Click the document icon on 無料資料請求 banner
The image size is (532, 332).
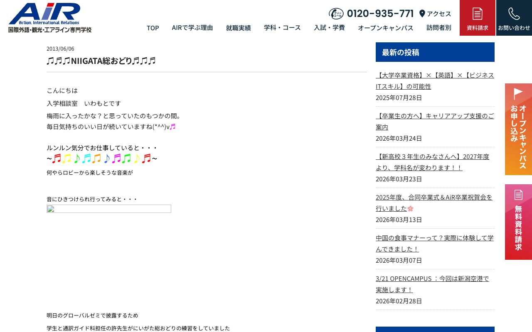pyautogui.click(x=518, y=195)
